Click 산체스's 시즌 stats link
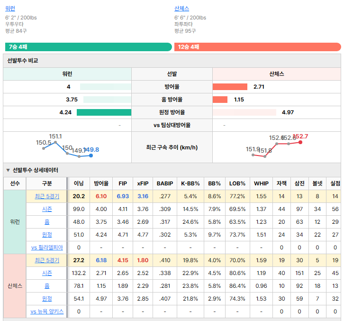The width and height of the screenshot is (344, 321). (x=47, y=273)
